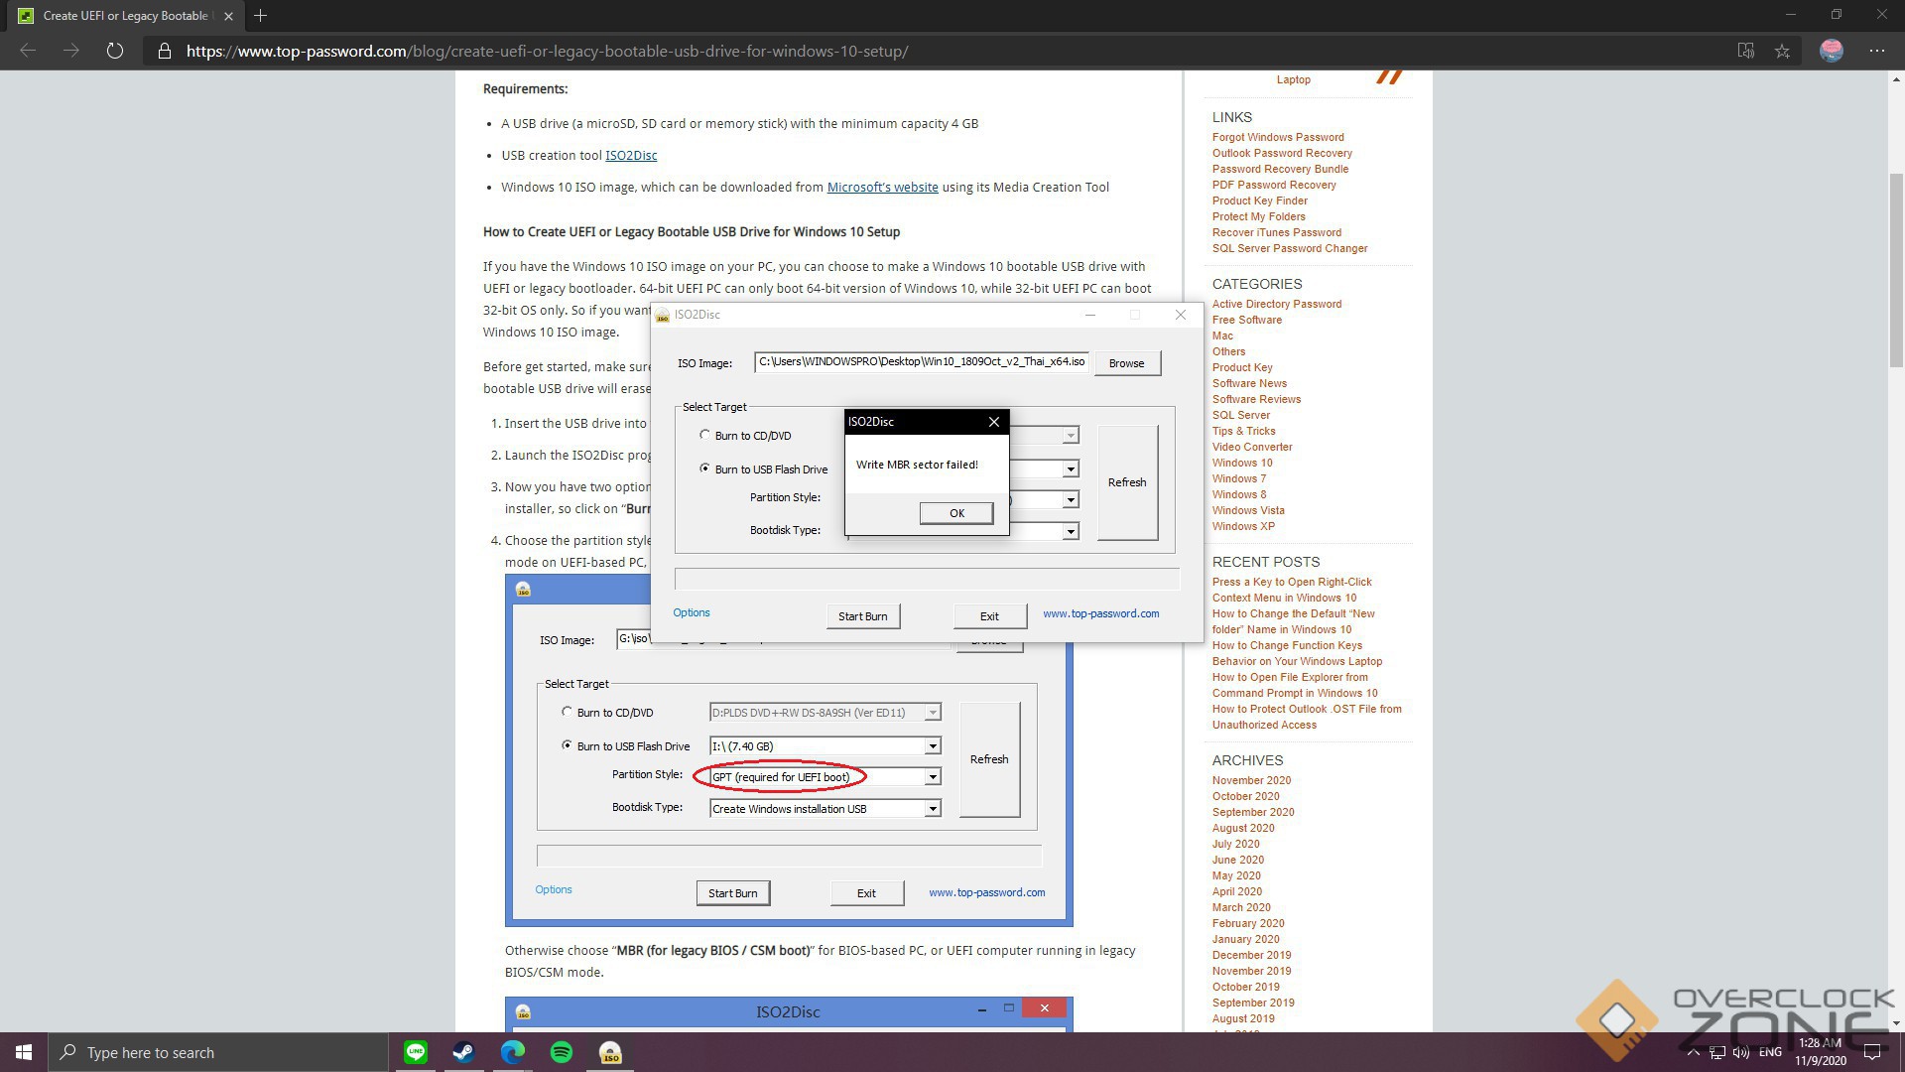Expand the Partition Style dropdown
The width and height of the screenshot is (1905, 1072).
pos(1070,499)
